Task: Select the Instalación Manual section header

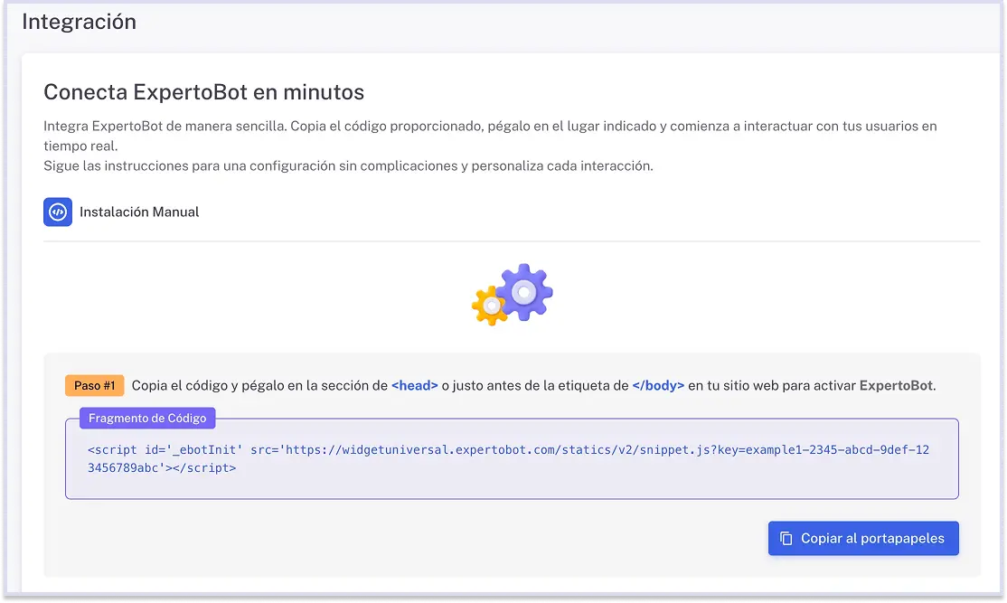Action: click(x=139, y=212)
